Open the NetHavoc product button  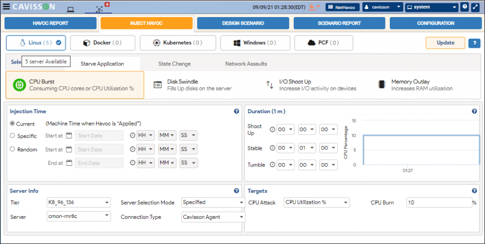[342, 7]
